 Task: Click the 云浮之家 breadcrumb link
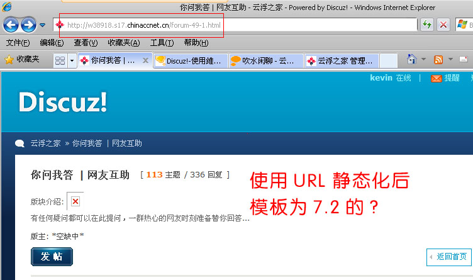point(45,143)
